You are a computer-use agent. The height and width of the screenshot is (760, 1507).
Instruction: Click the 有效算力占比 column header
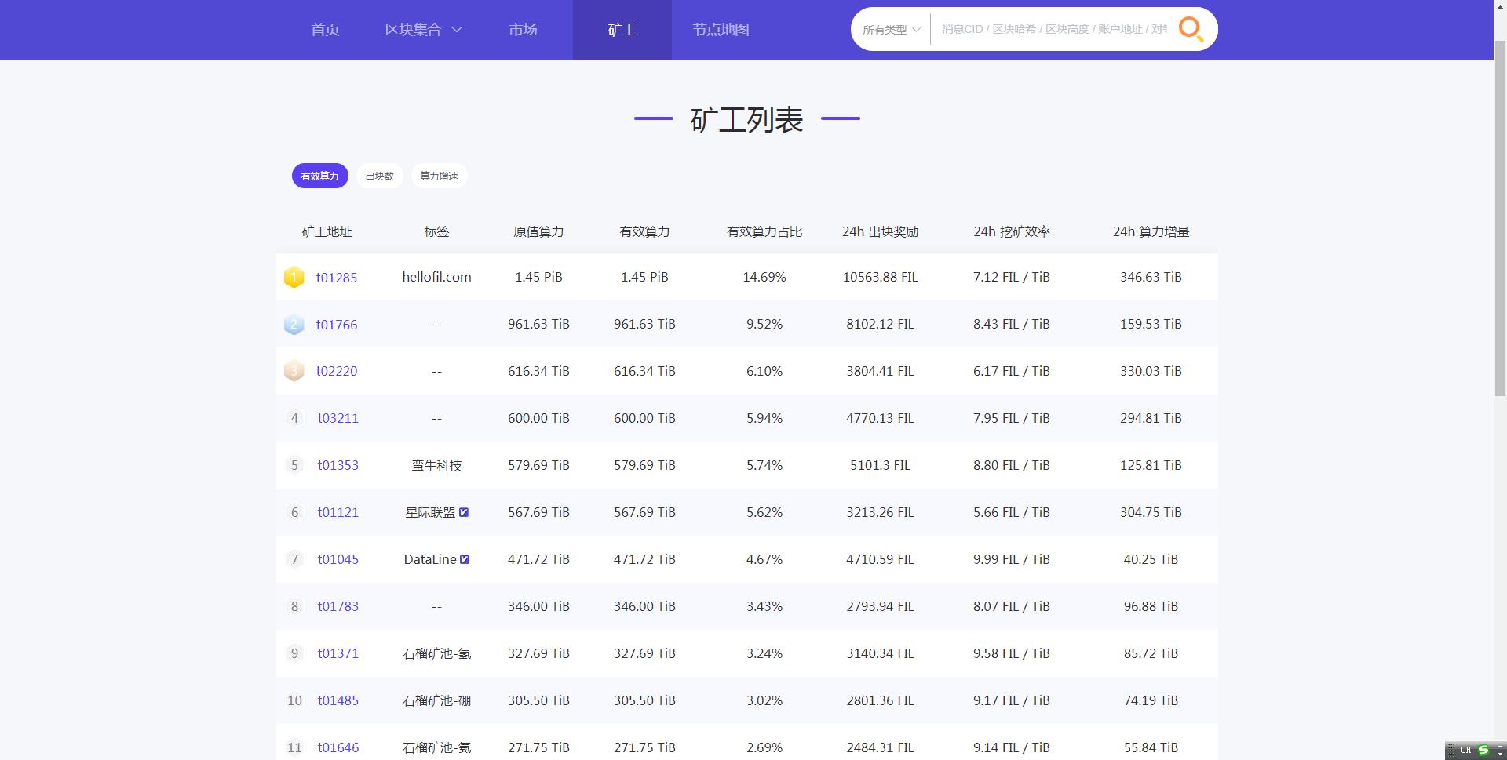coord(764,232)
